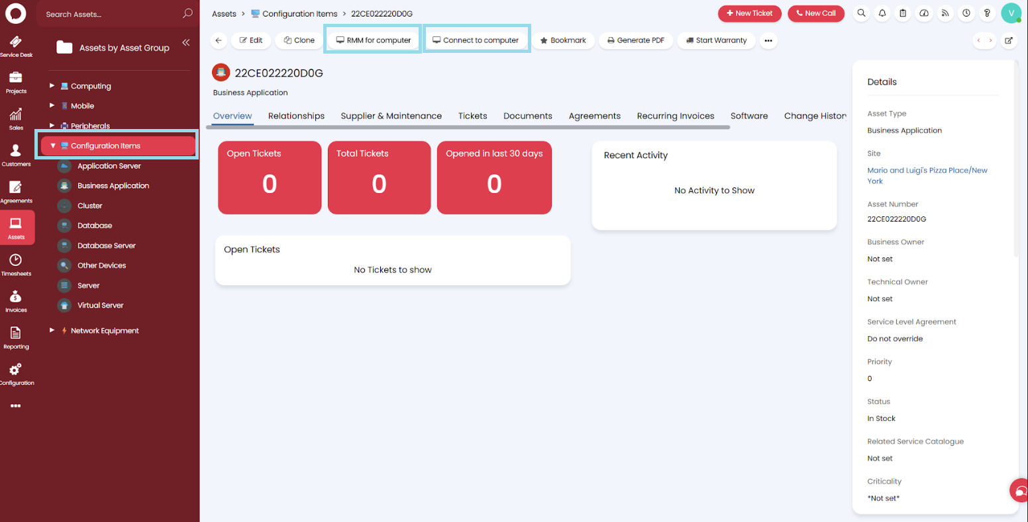
Task: Click the Connect to computer button
Action: (476, 40)
